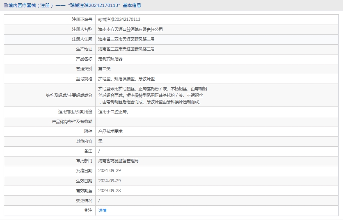
Task: Click attachment value 产品技术要求
Action: (110, 132)
